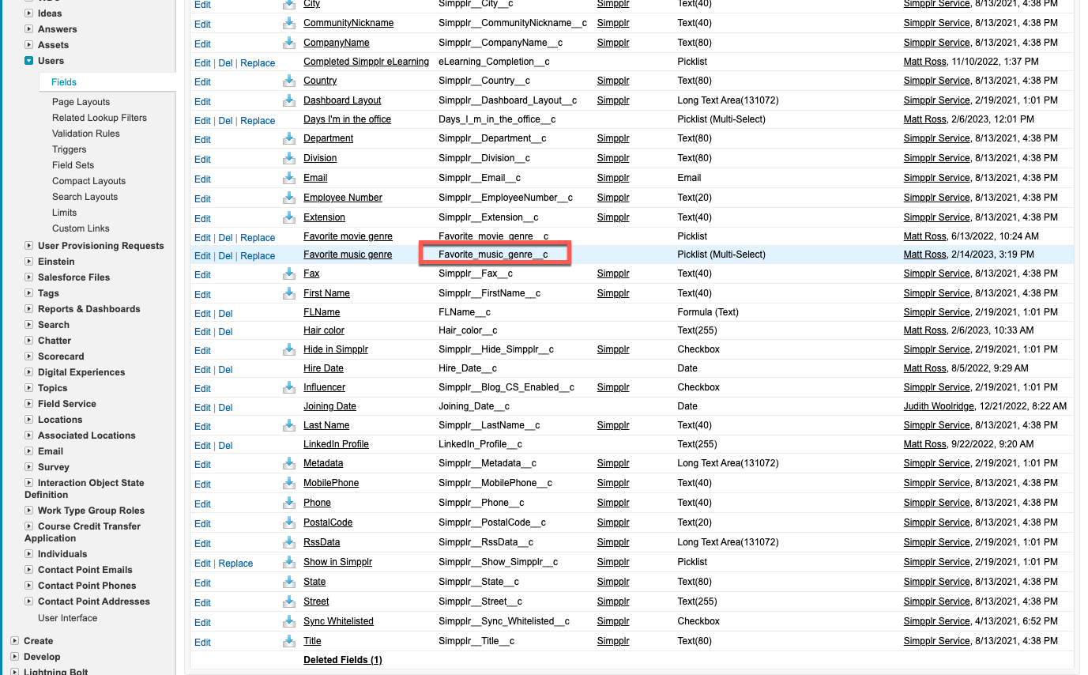The height and width of the screenshot is (675, 1088).
Task: Click the package icon beside Last Name
Action: 289,424
